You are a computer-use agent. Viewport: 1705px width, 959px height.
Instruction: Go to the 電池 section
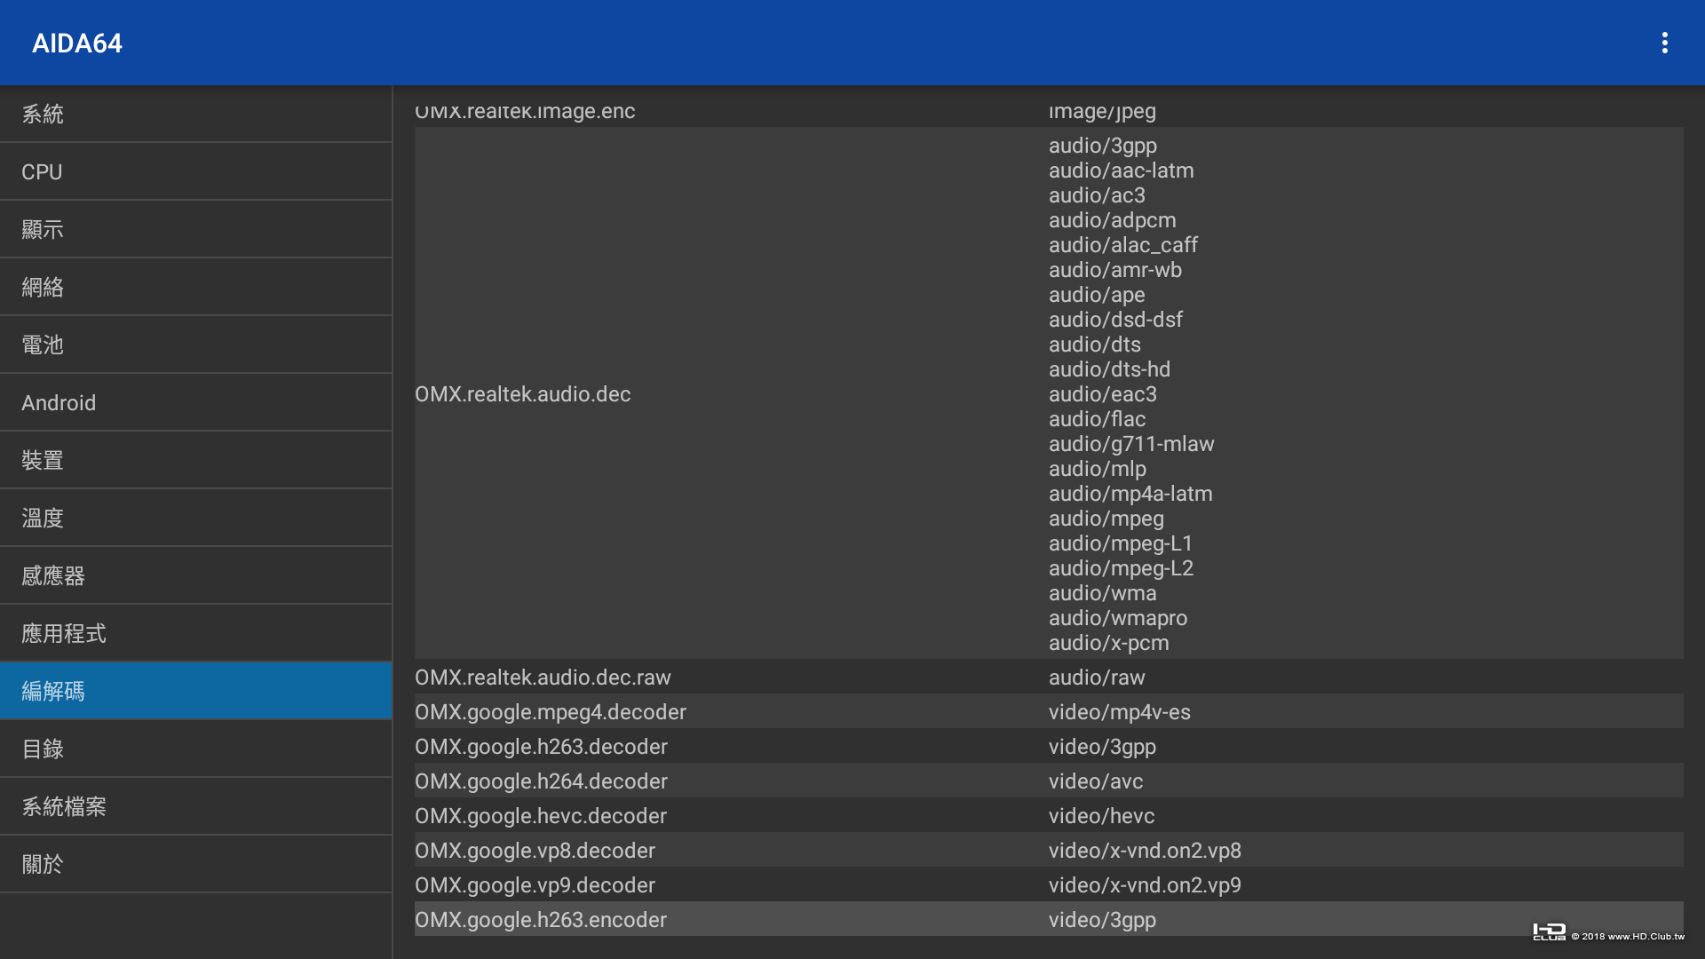point(195,345)
